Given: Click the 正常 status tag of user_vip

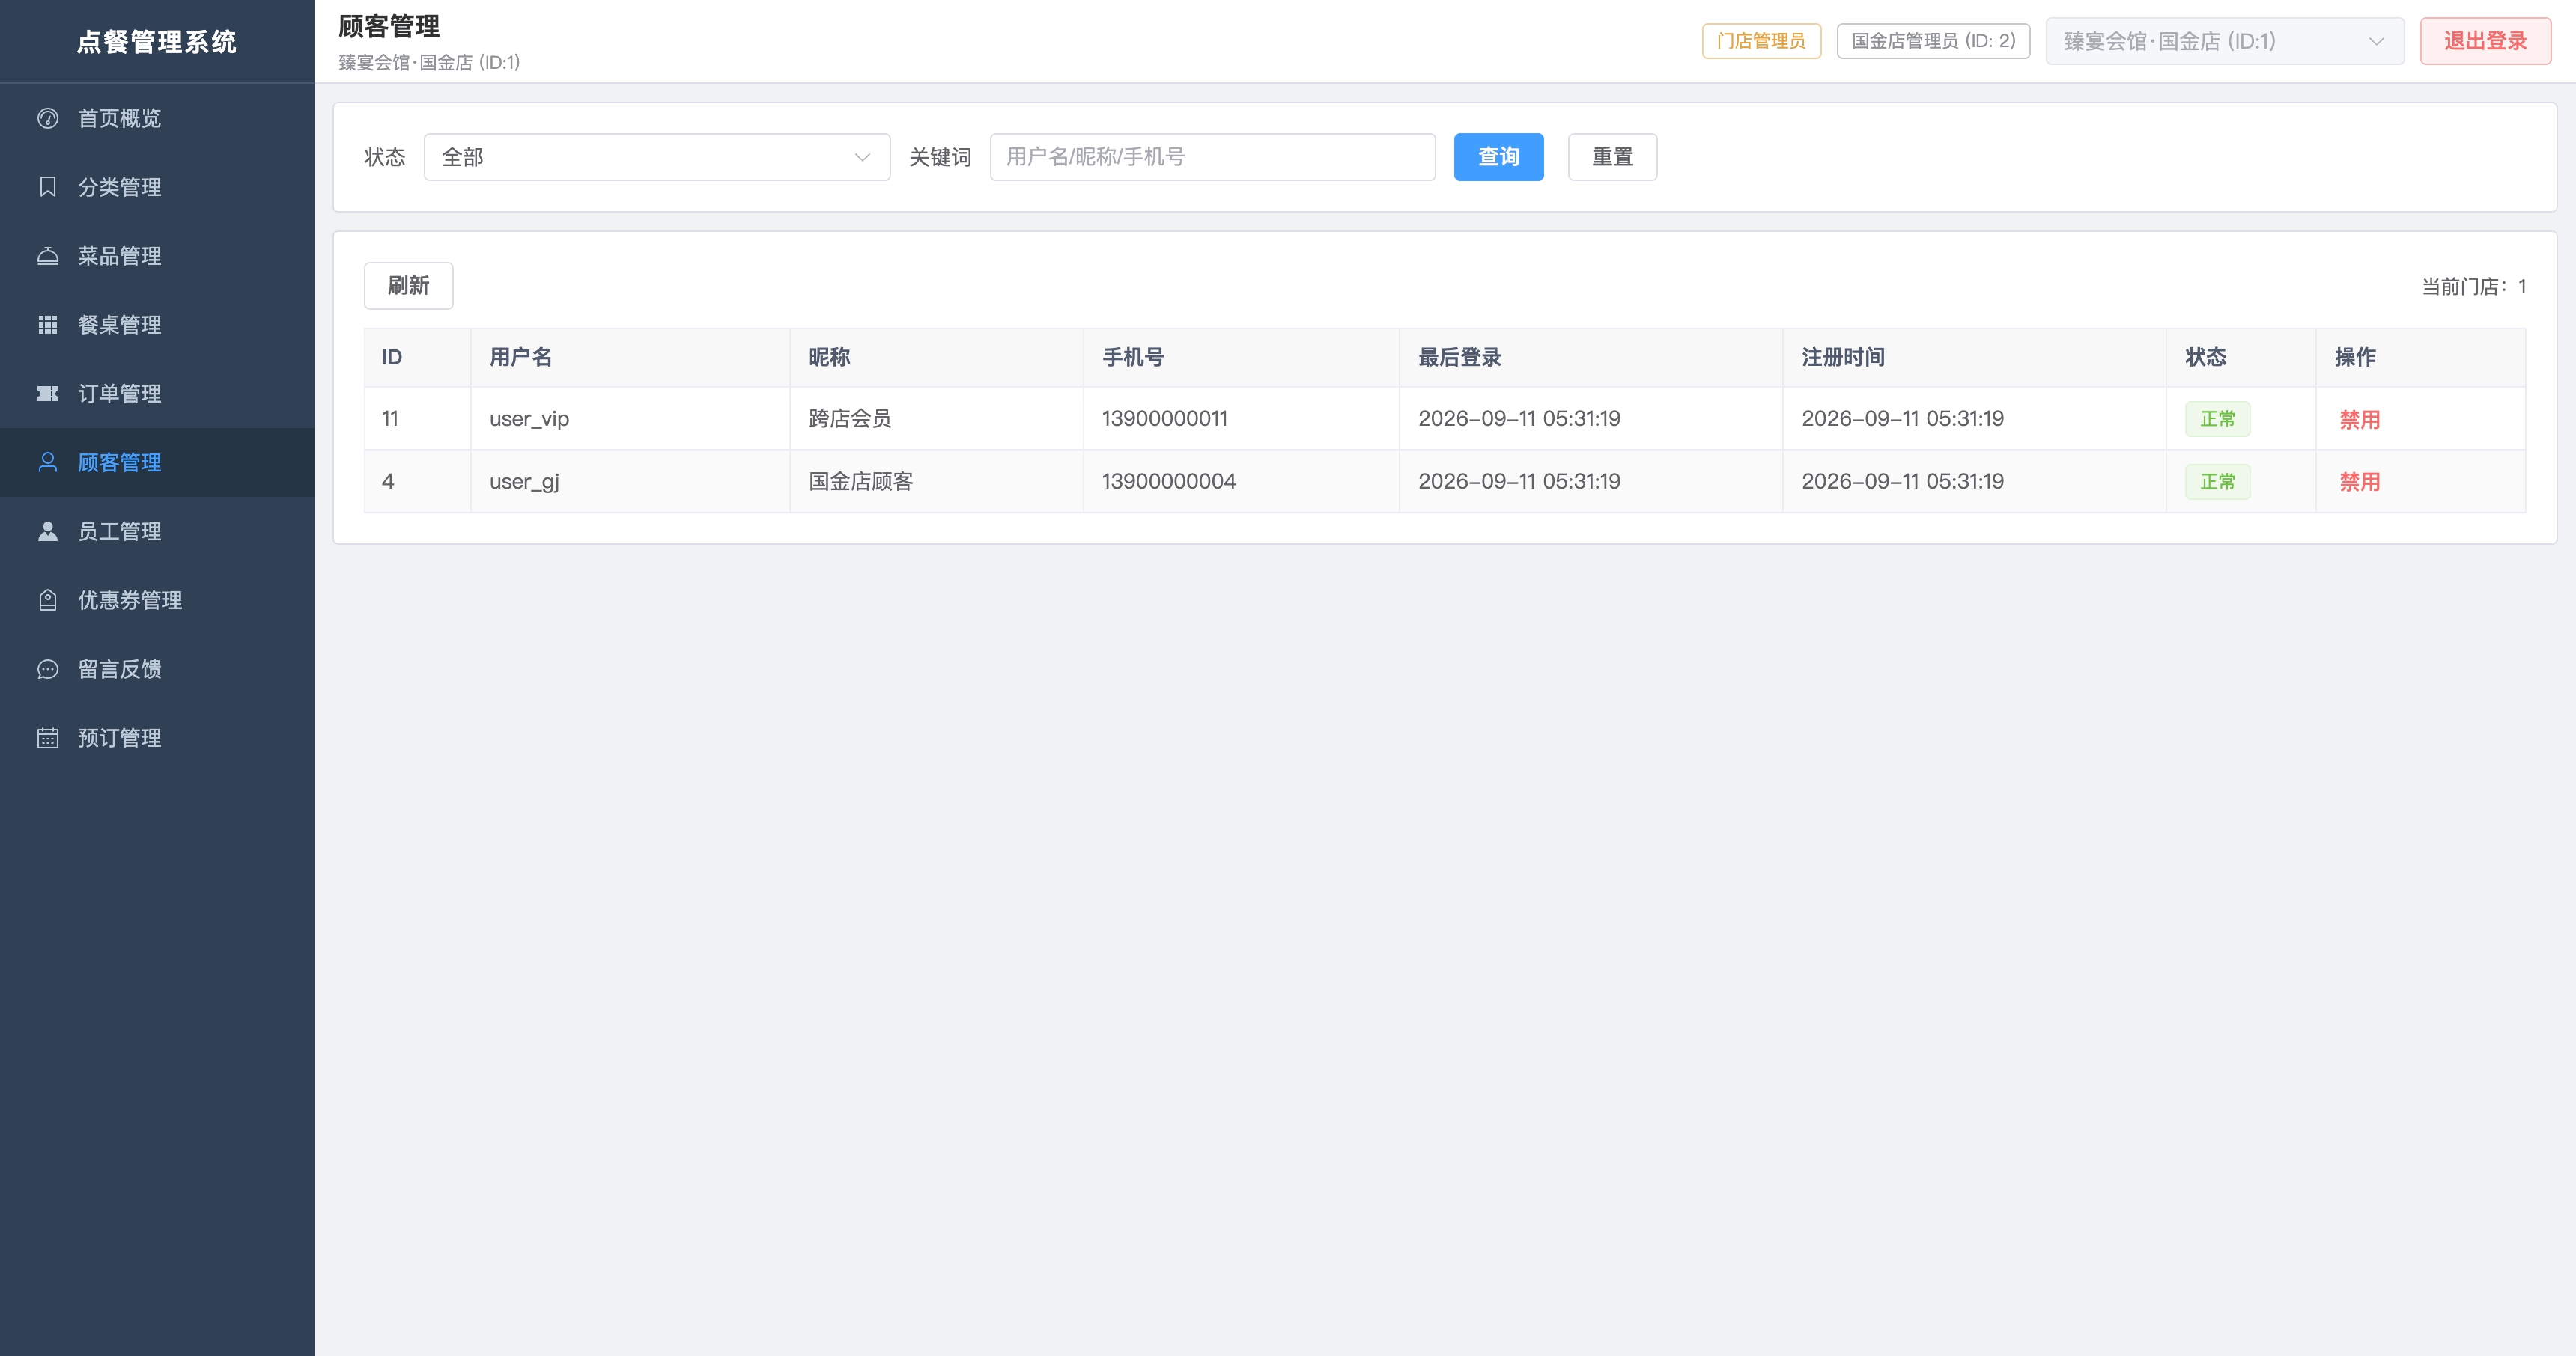Looking at the screenshot, I should (2217, 418).
